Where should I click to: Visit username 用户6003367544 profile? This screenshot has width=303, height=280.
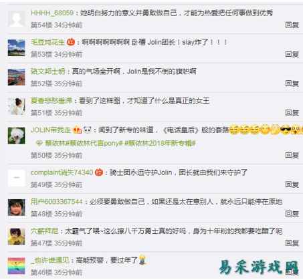[x=57, y=202]
